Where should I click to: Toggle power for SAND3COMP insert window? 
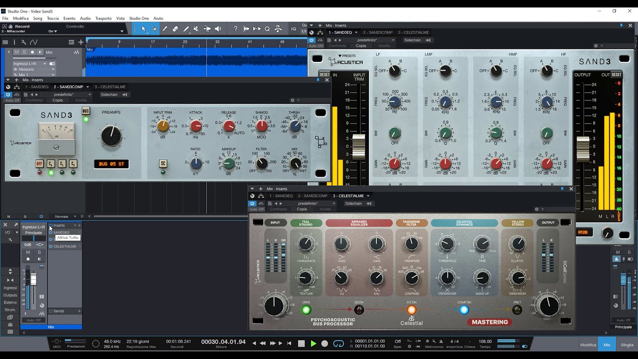click(8, 94)
